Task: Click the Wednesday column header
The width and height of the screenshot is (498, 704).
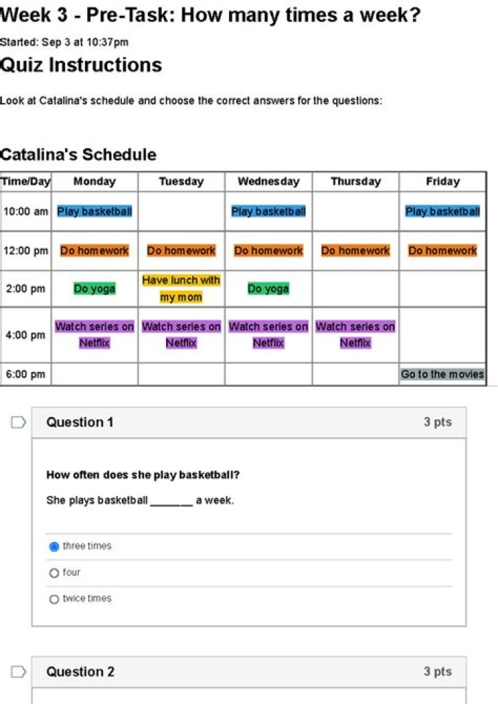Action: pyautogui.click(x=268, y=181)
